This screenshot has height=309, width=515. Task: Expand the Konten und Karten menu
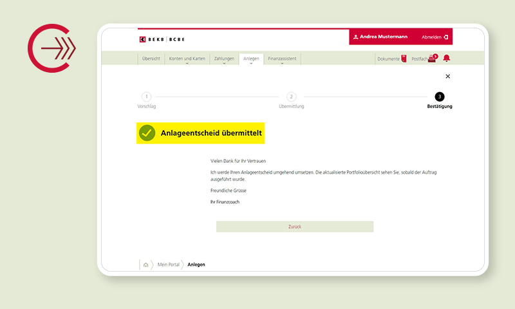(187, 59)
